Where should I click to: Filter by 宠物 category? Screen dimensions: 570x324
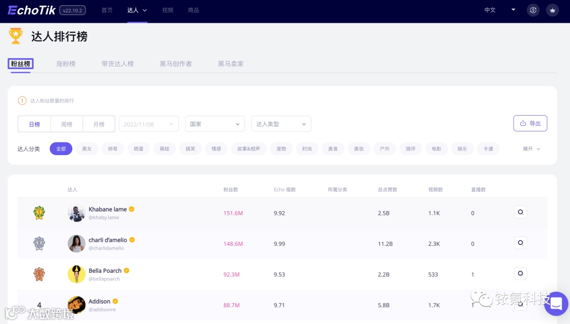(x=281, y=149)
